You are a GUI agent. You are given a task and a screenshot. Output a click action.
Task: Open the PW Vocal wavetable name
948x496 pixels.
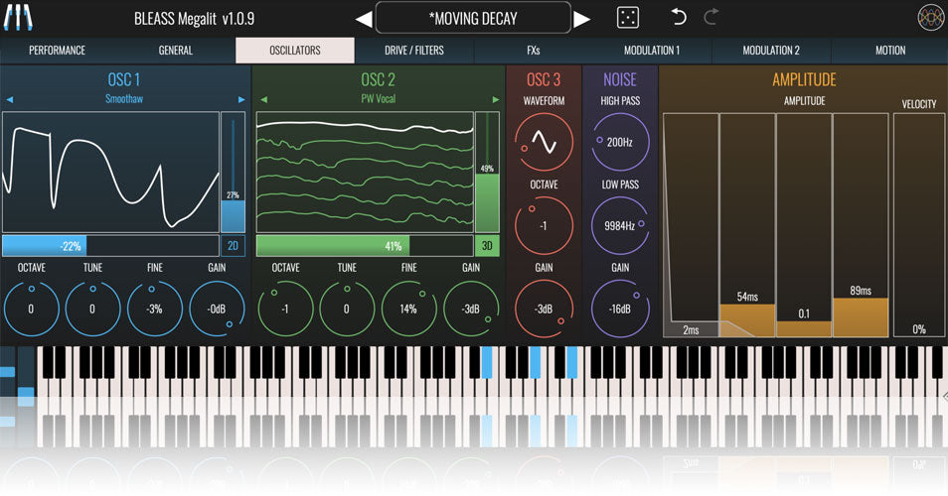pos(379,99)
